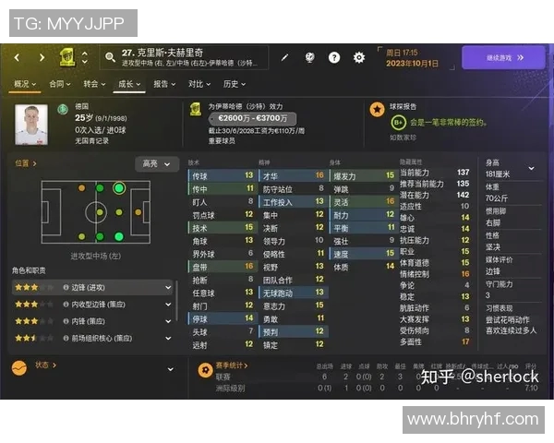This screenshot has height=443, width=554.
Task: Click info icon beside 内收型边锋
Action: pos(66,305)
